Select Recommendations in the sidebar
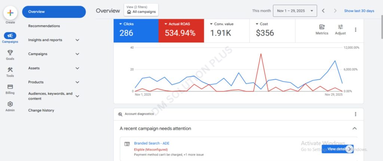The image size is (383, 161). click(44, 26)
